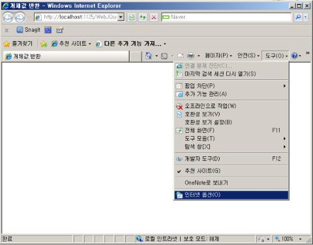313x245 pixels.
Task: Click the RSS feeds icon
Action: pos(164,56)
